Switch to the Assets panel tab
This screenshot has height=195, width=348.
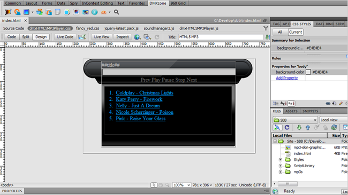[x=291, y=111]
